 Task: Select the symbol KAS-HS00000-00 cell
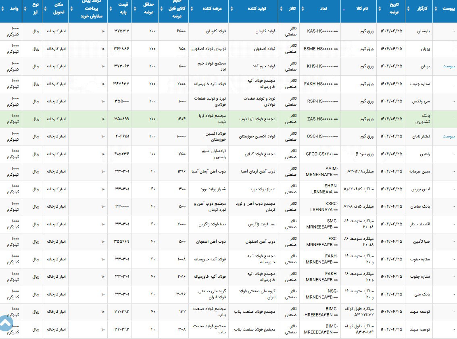pyautogui.click(x=322, y=31)
